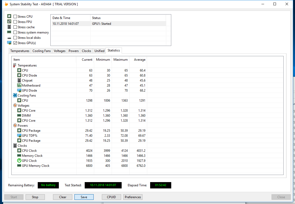Screen dimensions: 295x204
Task: Open the Unified tab
Action: point(99,51)
